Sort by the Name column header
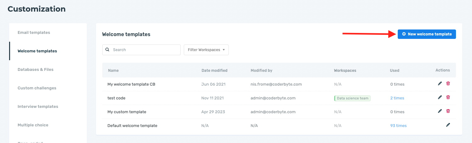 [113, 71]
